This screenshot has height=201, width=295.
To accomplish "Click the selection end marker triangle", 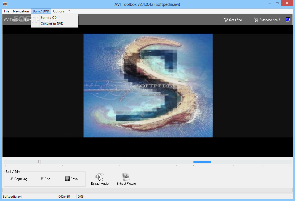I will coord(211,166).
